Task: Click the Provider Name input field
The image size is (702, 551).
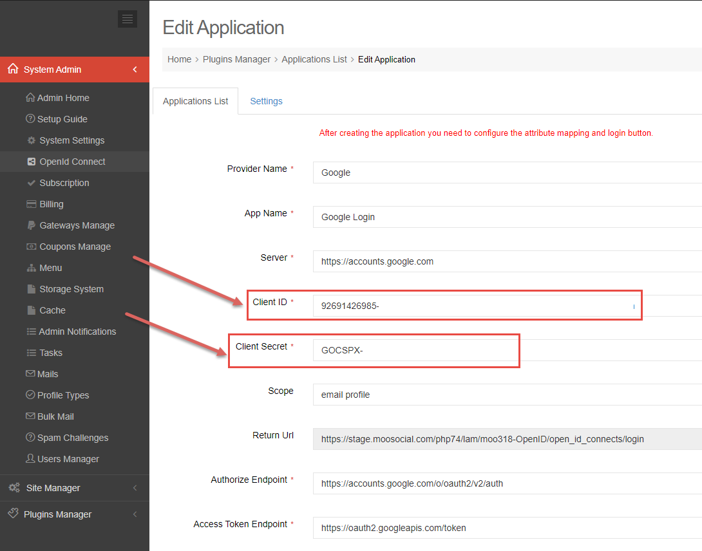Action: 508,173
